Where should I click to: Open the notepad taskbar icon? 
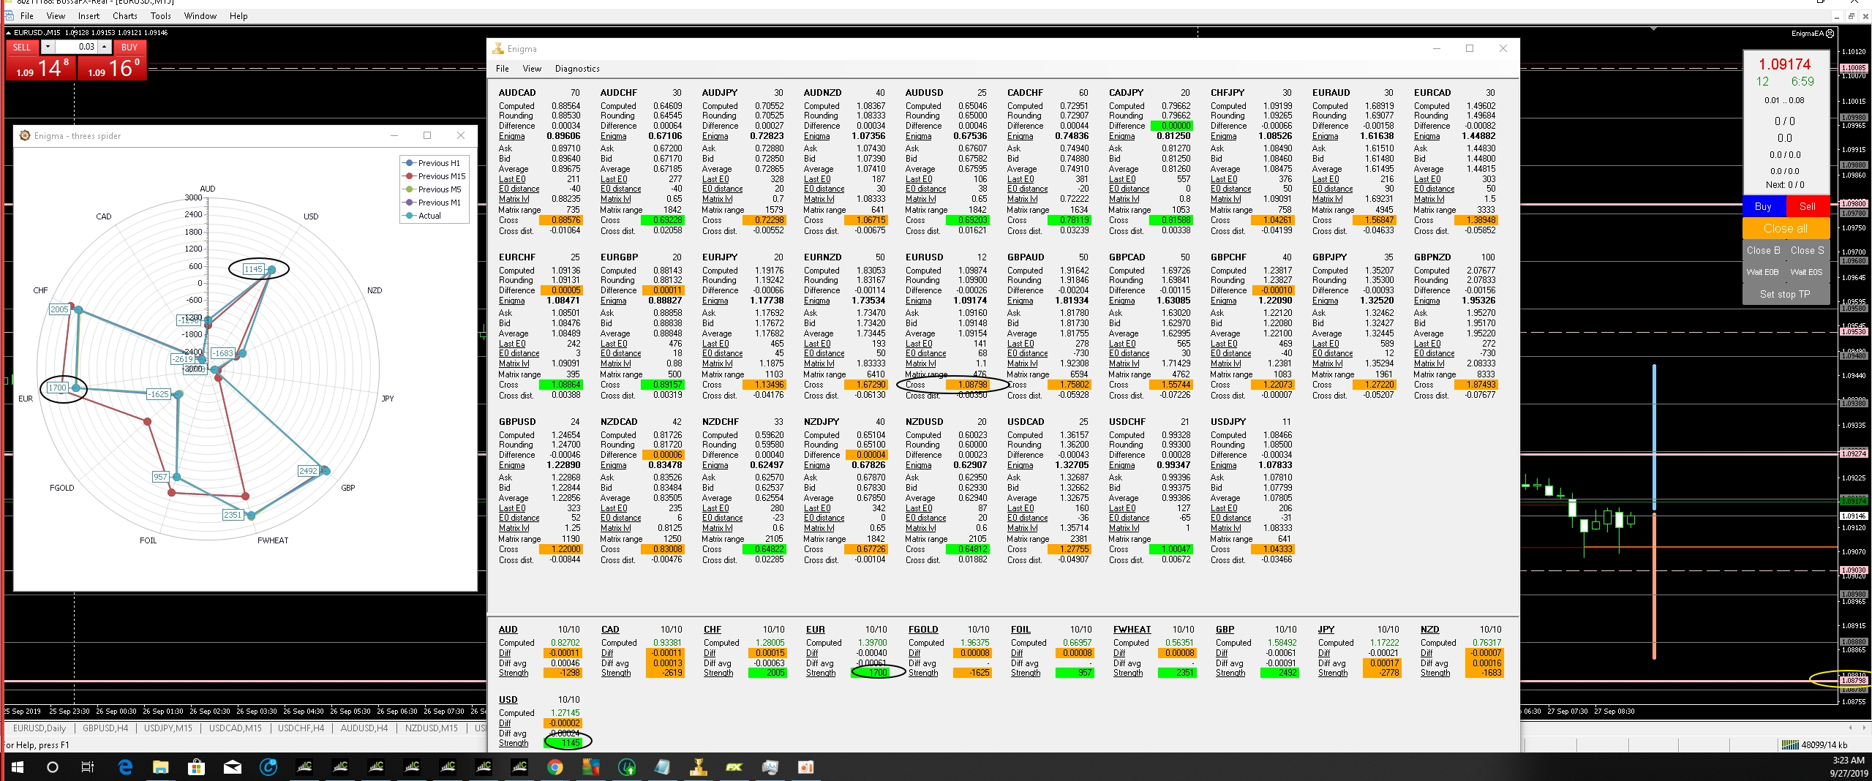click(663, 767)
